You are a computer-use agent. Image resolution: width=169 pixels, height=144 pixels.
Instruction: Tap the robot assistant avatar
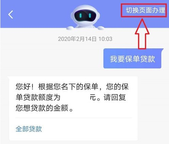point(85,18)
